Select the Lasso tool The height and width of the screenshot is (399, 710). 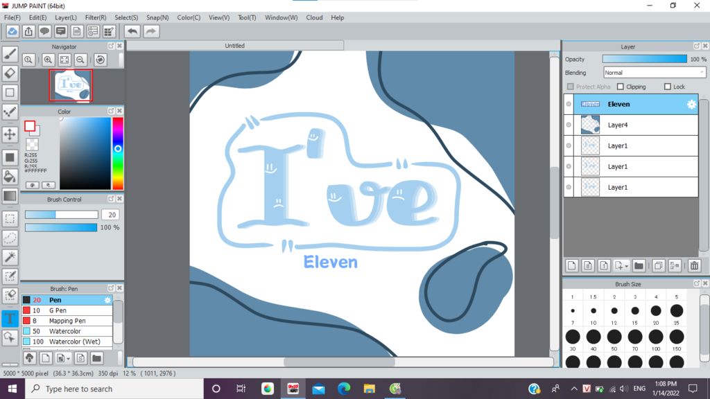click(x=10, y=238)
